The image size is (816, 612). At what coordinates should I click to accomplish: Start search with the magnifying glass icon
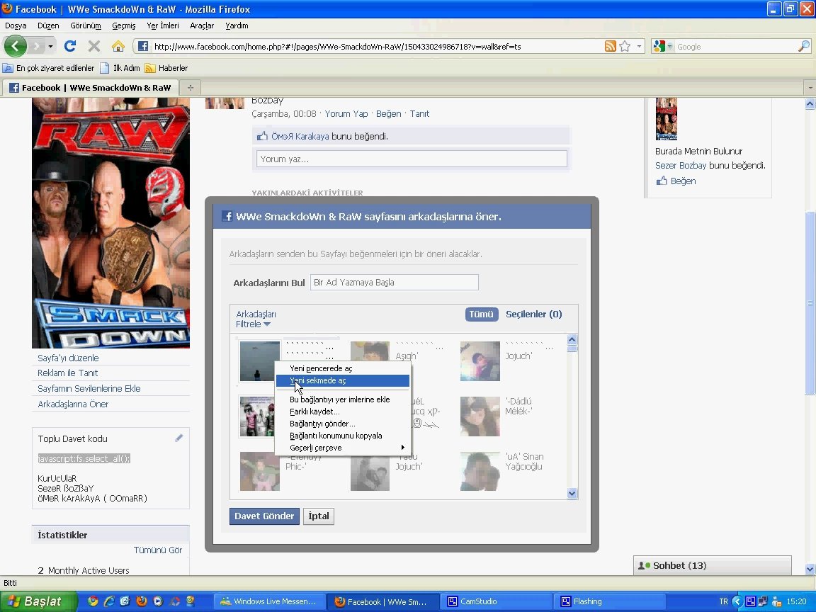(x=803, y=46)
